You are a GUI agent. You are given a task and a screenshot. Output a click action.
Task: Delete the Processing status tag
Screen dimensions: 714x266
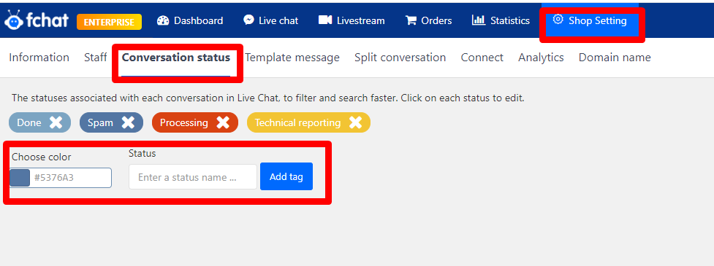tap(223, 122)
